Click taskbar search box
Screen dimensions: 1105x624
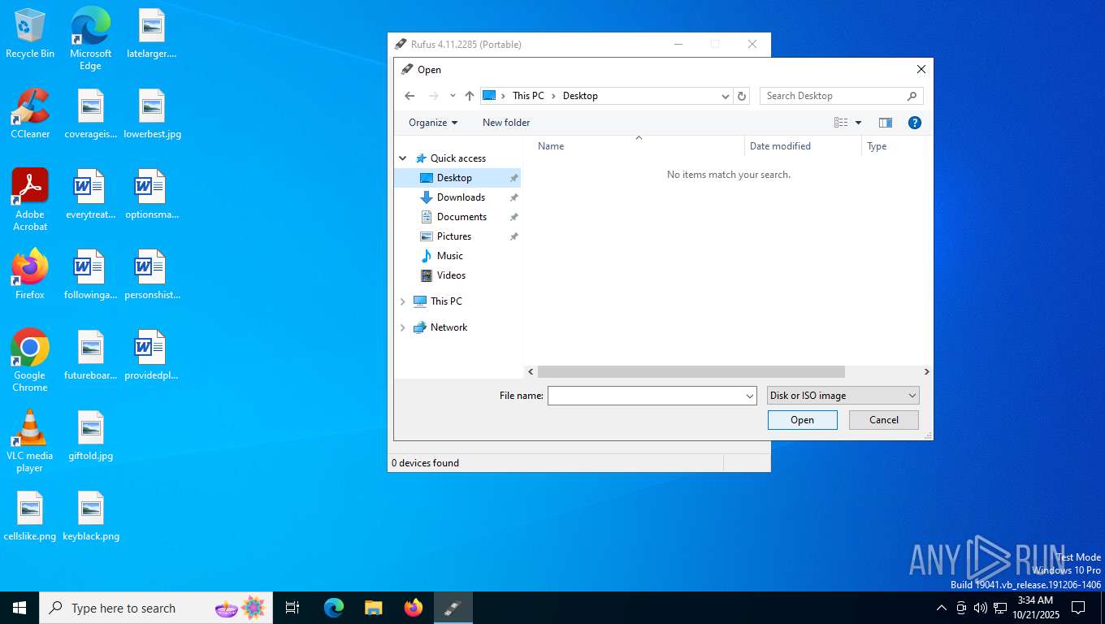[x=156, y=608]
